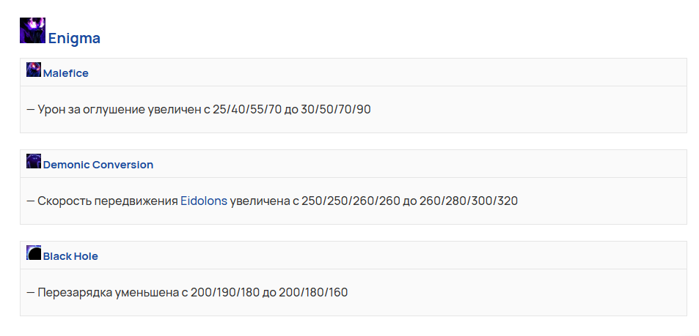
Task: Open the Malefice ability link
Action: (x=65, y=73)
